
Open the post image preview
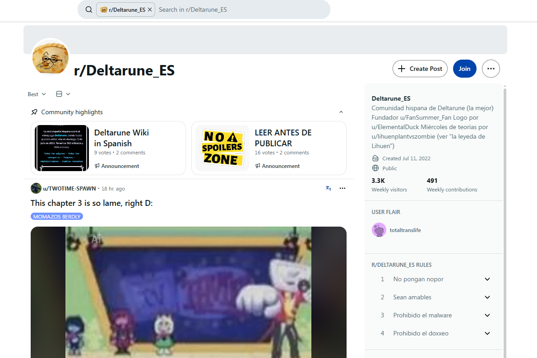[188, 292]
